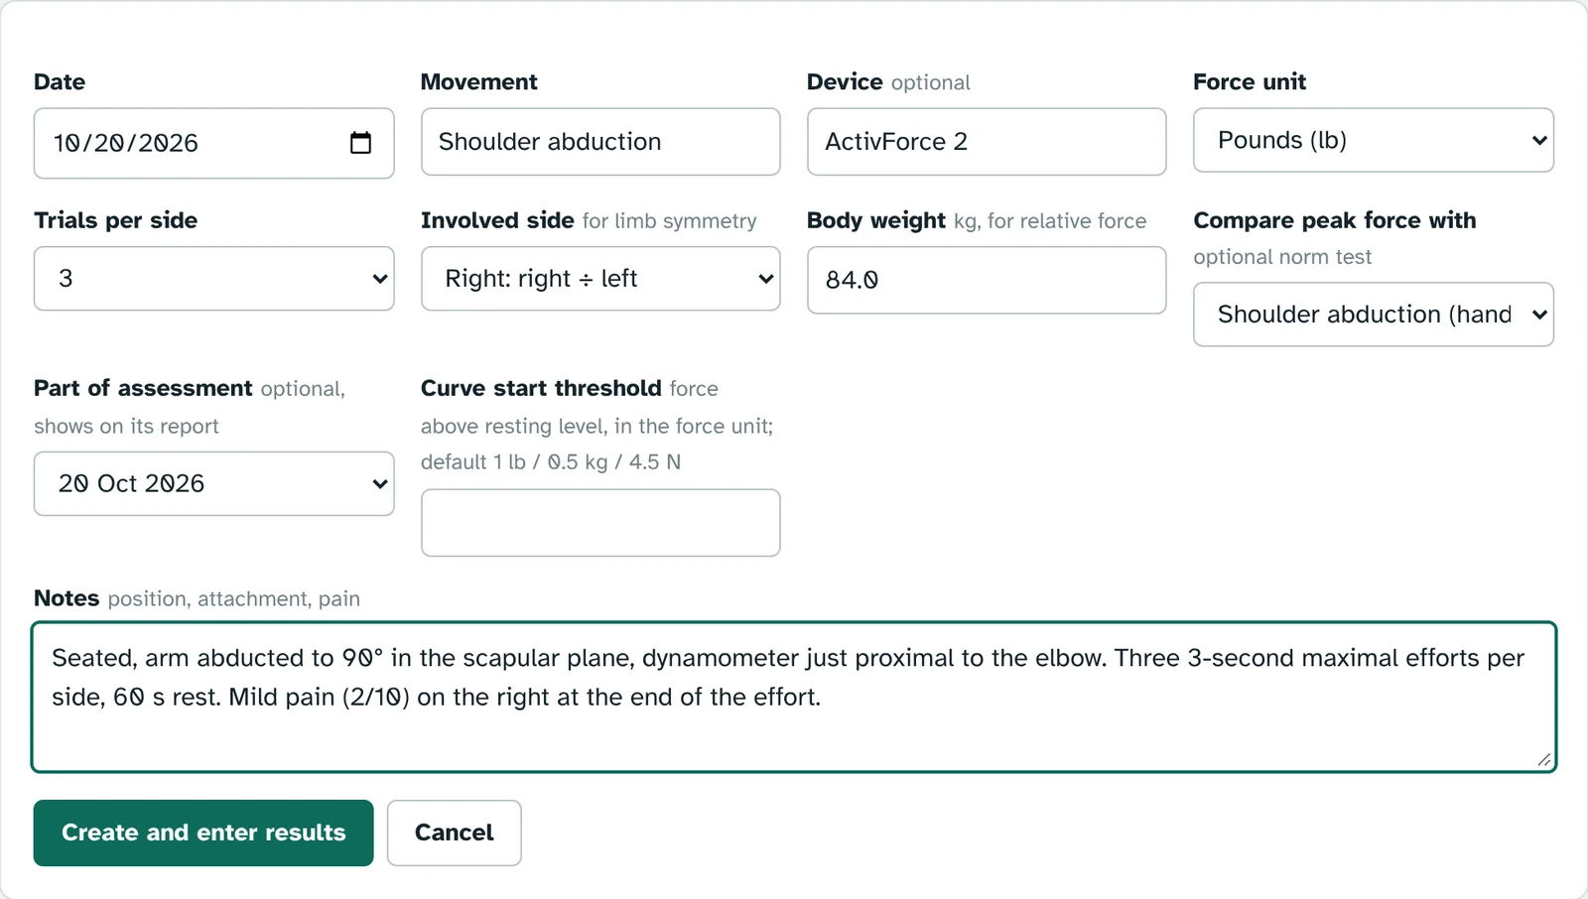1588x899 pixels.
Task: Edit the Movement field with Shoulder abduction
Action: [600, 142]
